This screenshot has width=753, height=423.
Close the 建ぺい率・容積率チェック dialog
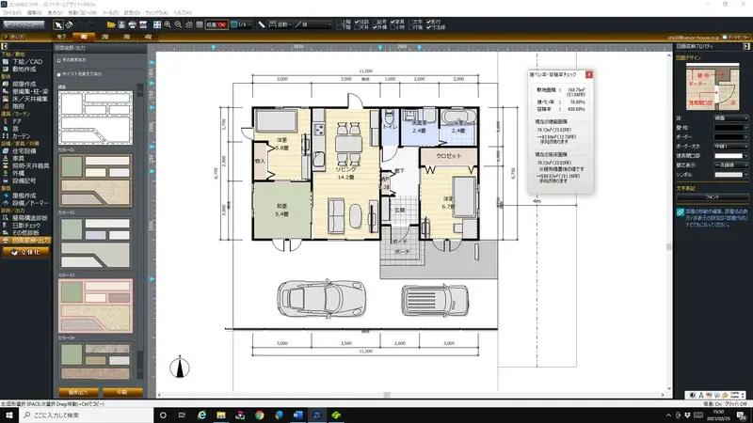click(x=589, y=75)
